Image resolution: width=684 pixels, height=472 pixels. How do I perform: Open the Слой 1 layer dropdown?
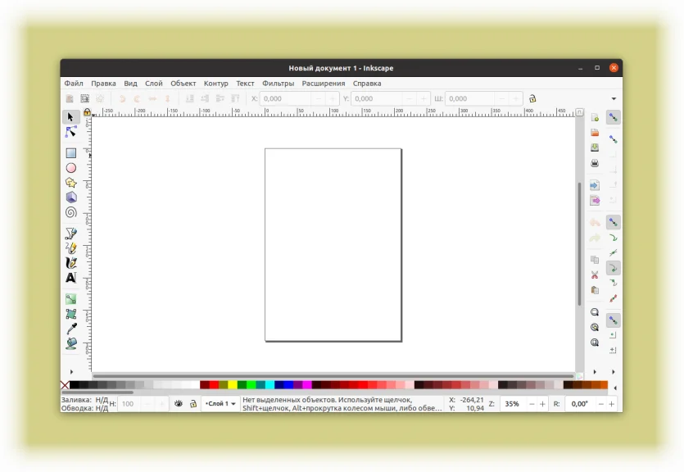pos(220,403)
